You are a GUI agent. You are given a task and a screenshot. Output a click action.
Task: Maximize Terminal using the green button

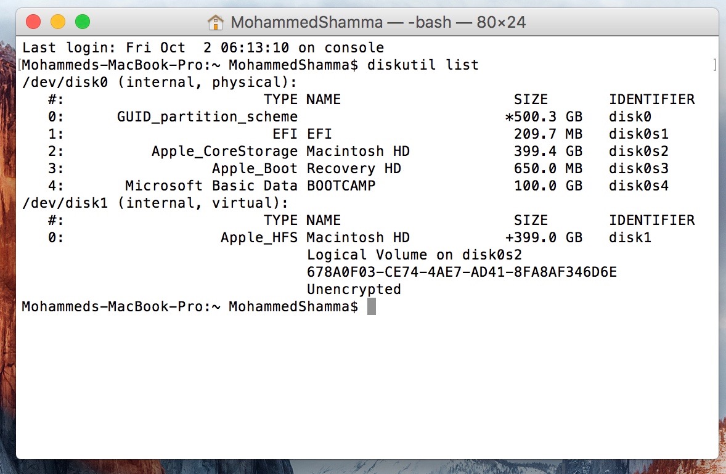click(83, 22)
